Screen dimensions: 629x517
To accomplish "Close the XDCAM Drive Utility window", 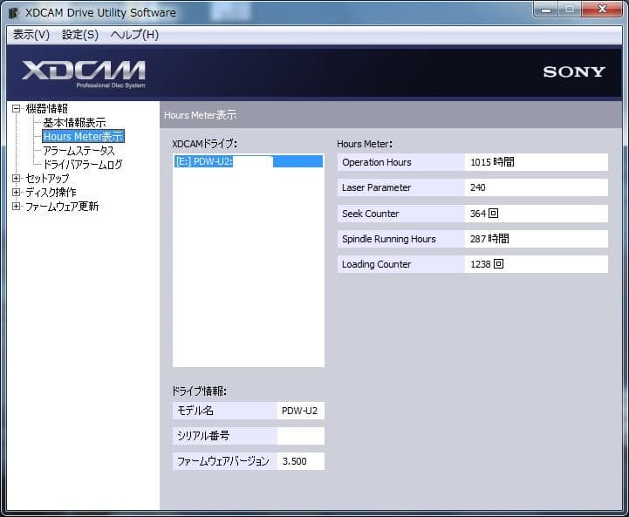I will (x=602, y=10).
